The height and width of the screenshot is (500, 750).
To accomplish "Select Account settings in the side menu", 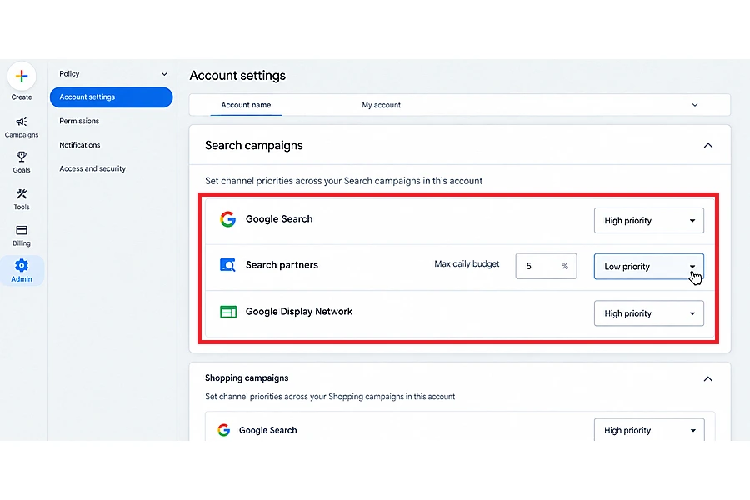I will click(111, 97).
